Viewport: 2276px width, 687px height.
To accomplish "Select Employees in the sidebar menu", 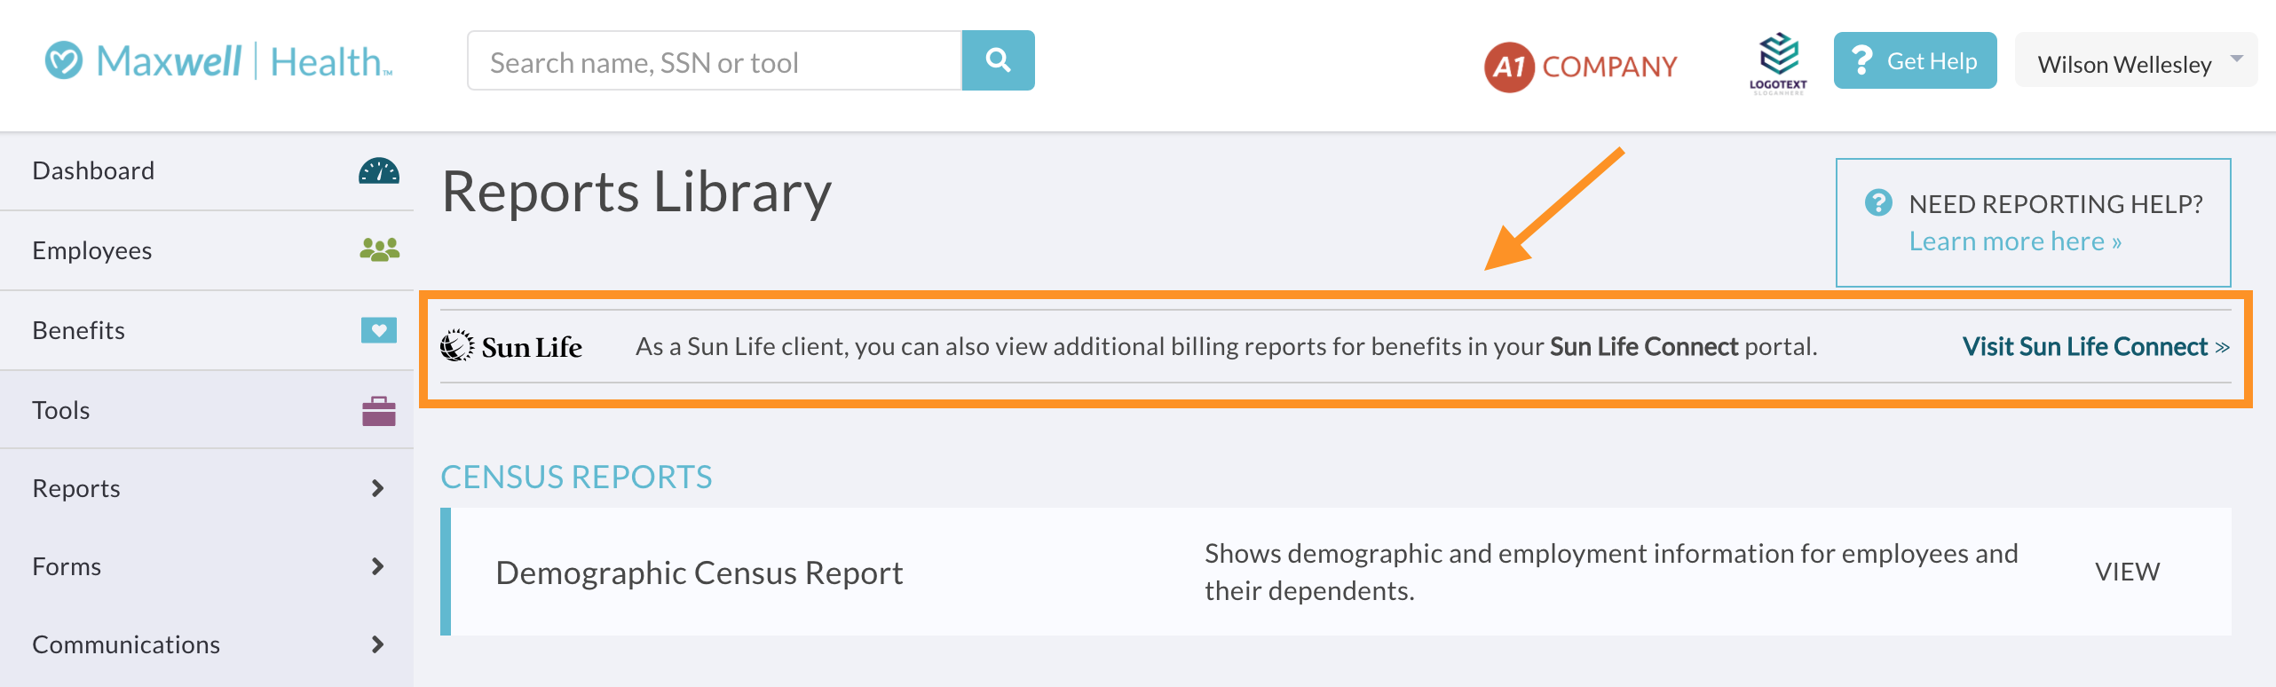I will pos(92,250).
